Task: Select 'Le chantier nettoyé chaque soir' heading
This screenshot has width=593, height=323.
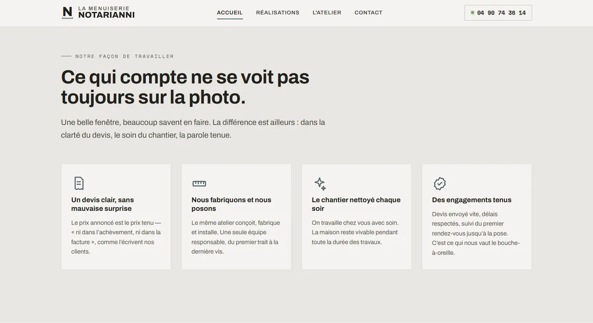Action: click(x=356, y=204)
